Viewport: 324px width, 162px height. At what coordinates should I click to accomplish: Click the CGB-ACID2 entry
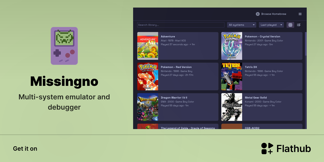(x=262, y=126)
